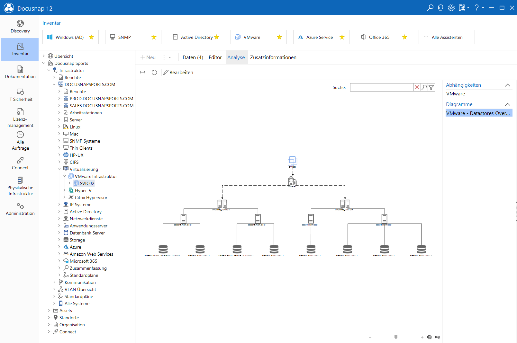Switch to the Zusatzinformationen tab
The height and width of the screenshot is (343, 517).
(x=273, y=57)
